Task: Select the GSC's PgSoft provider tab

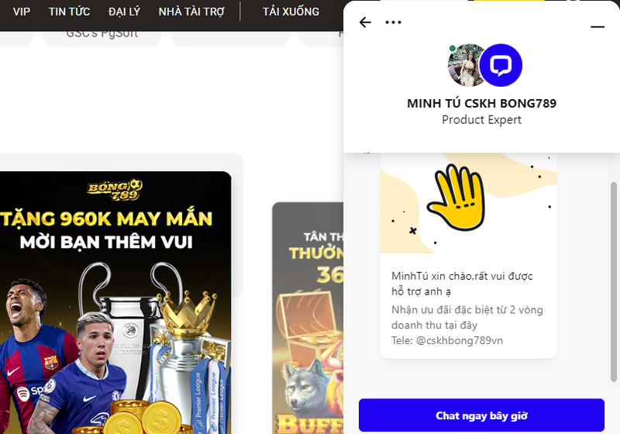Action: coord(102,36)
